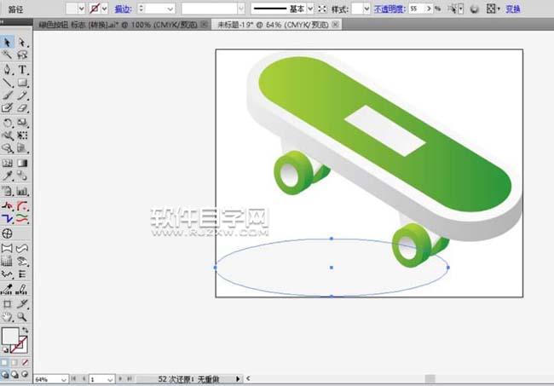Viewport: 554px width, 386px height.
Task: Select the Slice tool
Action: (x=22, y=304)
